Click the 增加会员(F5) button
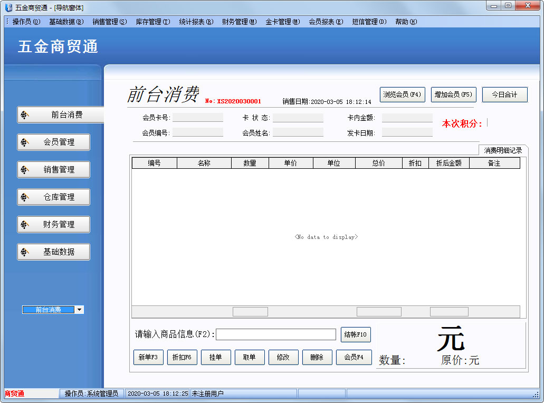Screen dimensions: 544x403 click(453, 94)
